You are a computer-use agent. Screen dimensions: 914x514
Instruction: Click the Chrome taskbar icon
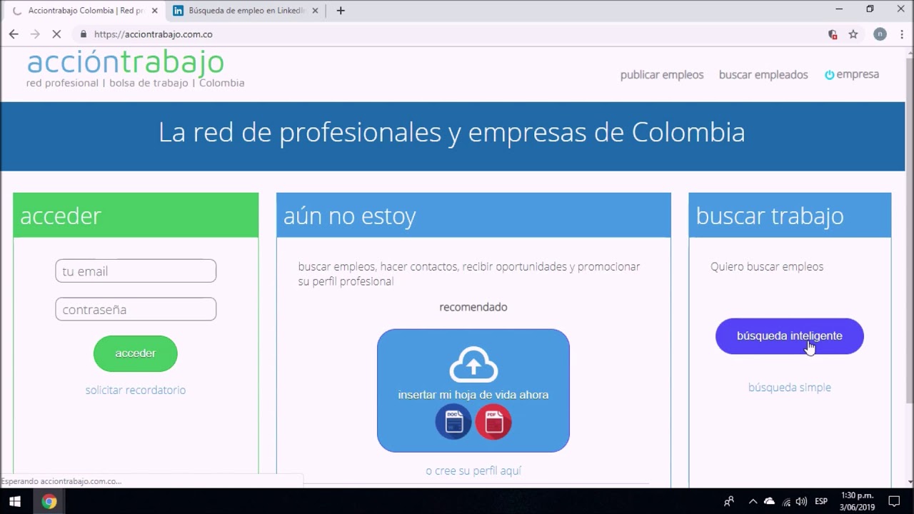pyautogui.click(x=49, y=501)
